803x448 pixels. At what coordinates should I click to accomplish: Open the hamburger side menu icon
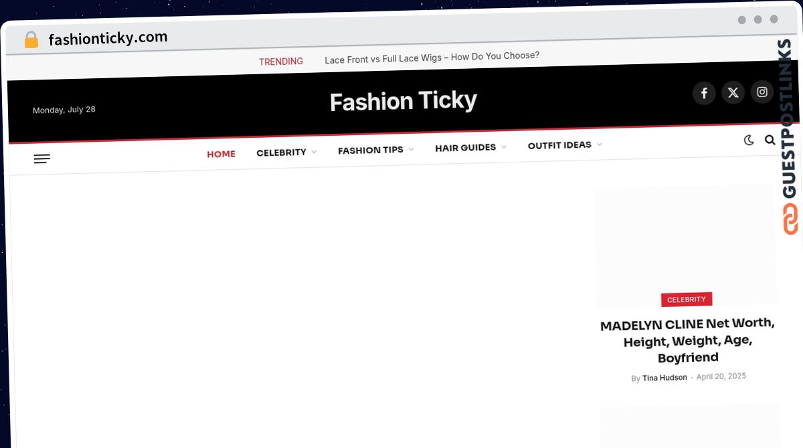tap(41, 158)
